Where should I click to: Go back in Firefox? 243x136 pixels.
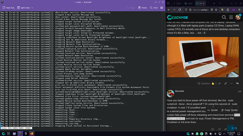(169, 10)
